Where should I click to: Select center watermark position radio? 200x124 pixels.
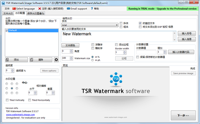click(x=12, y=88)
